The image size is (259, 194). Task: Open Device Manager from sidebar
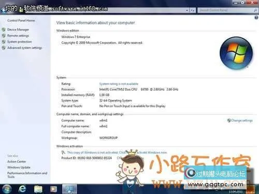click(x=18, y=29)
